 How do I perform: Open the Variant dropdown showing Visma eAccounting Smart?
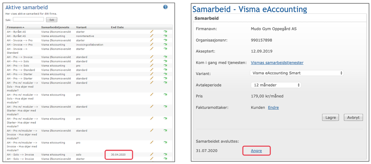(x=297, y=73)
